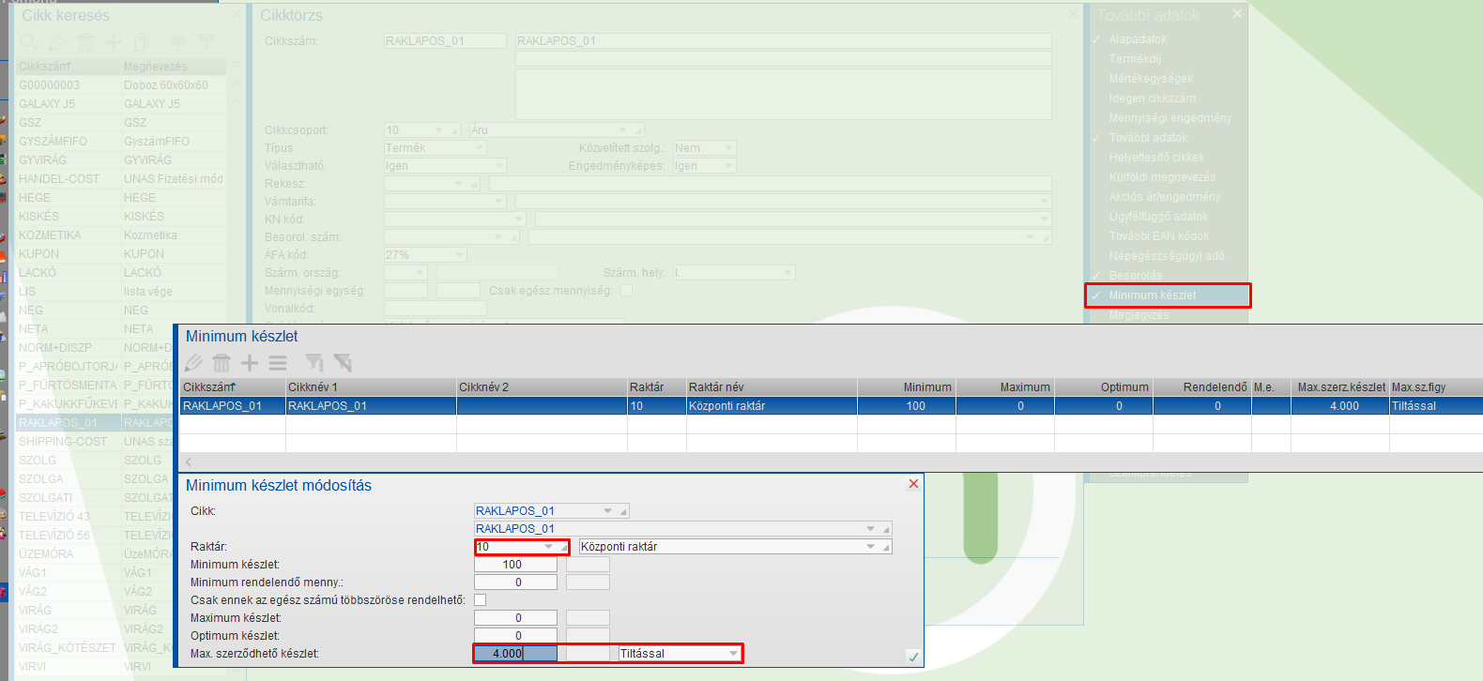Click the search magnifier icon in Cikk keresés
Viewport: 1483px width, 681px height.
[x=29, y=42]
